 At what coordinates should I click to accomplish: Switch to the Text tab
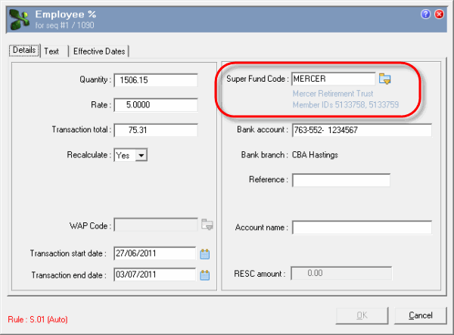tap(51, 51)
